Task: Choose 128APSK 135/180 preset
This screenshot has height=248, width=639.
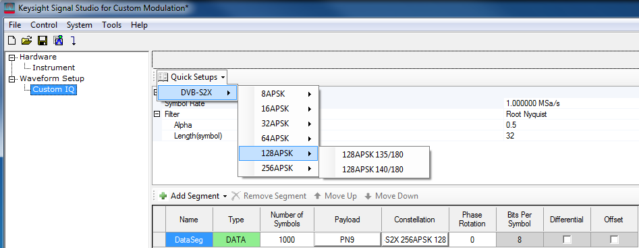Action: (373, 155)
